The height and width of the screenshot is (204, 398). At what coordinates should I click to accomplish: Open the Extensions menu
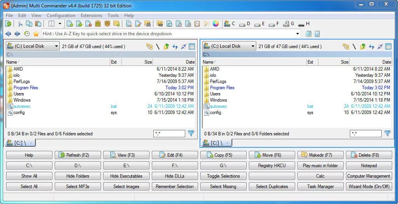coord(91,16)
